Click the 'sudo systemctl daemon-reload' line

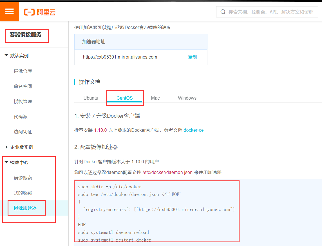pos(113,232)
